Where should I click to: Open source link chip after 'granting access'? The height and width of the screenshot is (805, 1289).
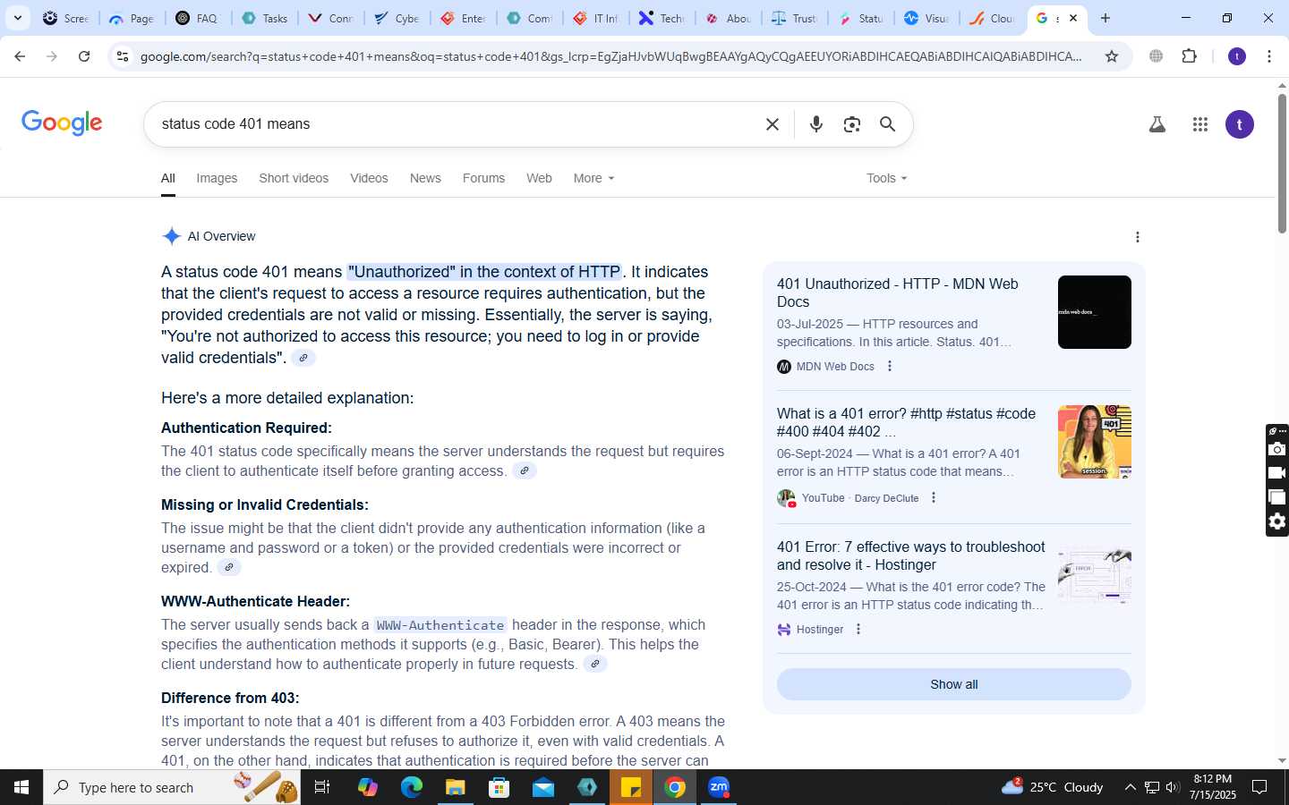coord(525,470)
